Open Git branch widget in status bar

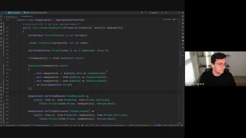116,125
